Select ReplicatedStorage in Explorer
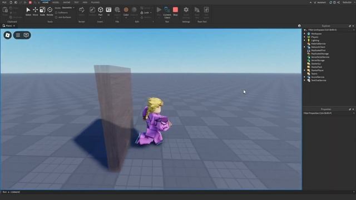This screenshot has height=200, width=356. click(x=320, y=54)
